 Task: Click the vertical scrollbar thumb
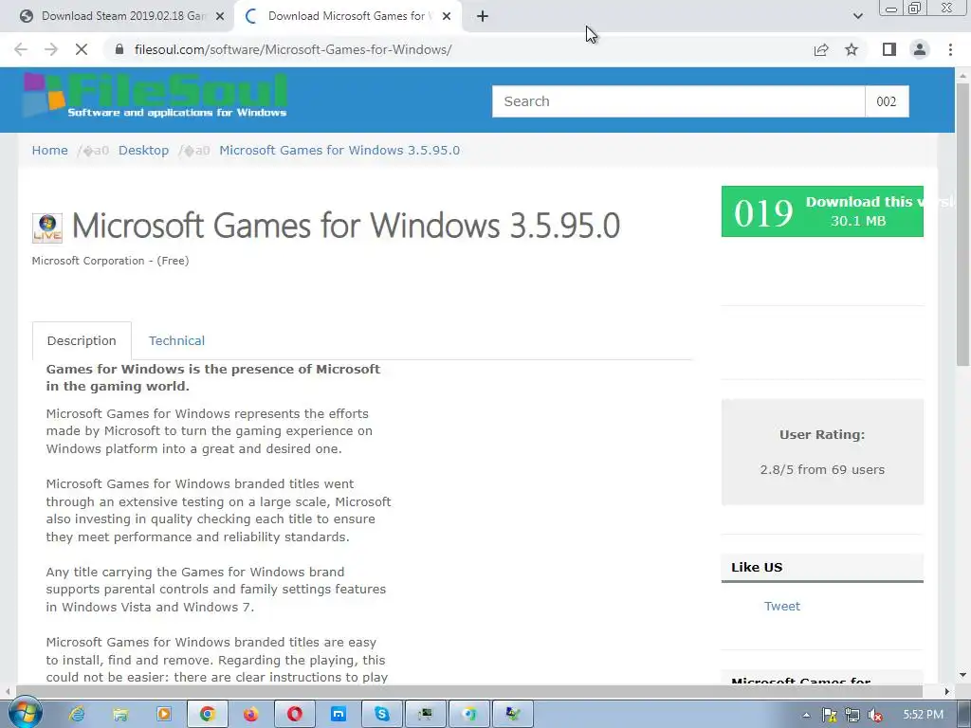coord(962,225)
